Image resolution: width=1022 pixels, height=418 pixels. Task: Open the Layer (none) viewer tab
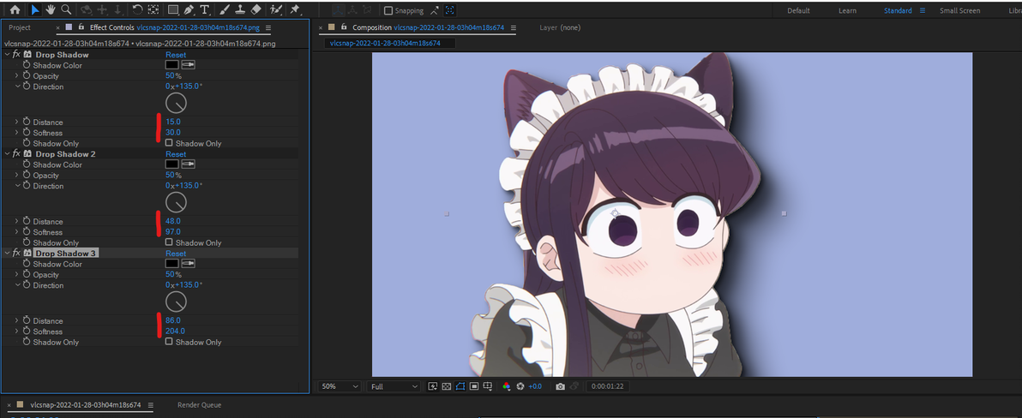[560, 28]
